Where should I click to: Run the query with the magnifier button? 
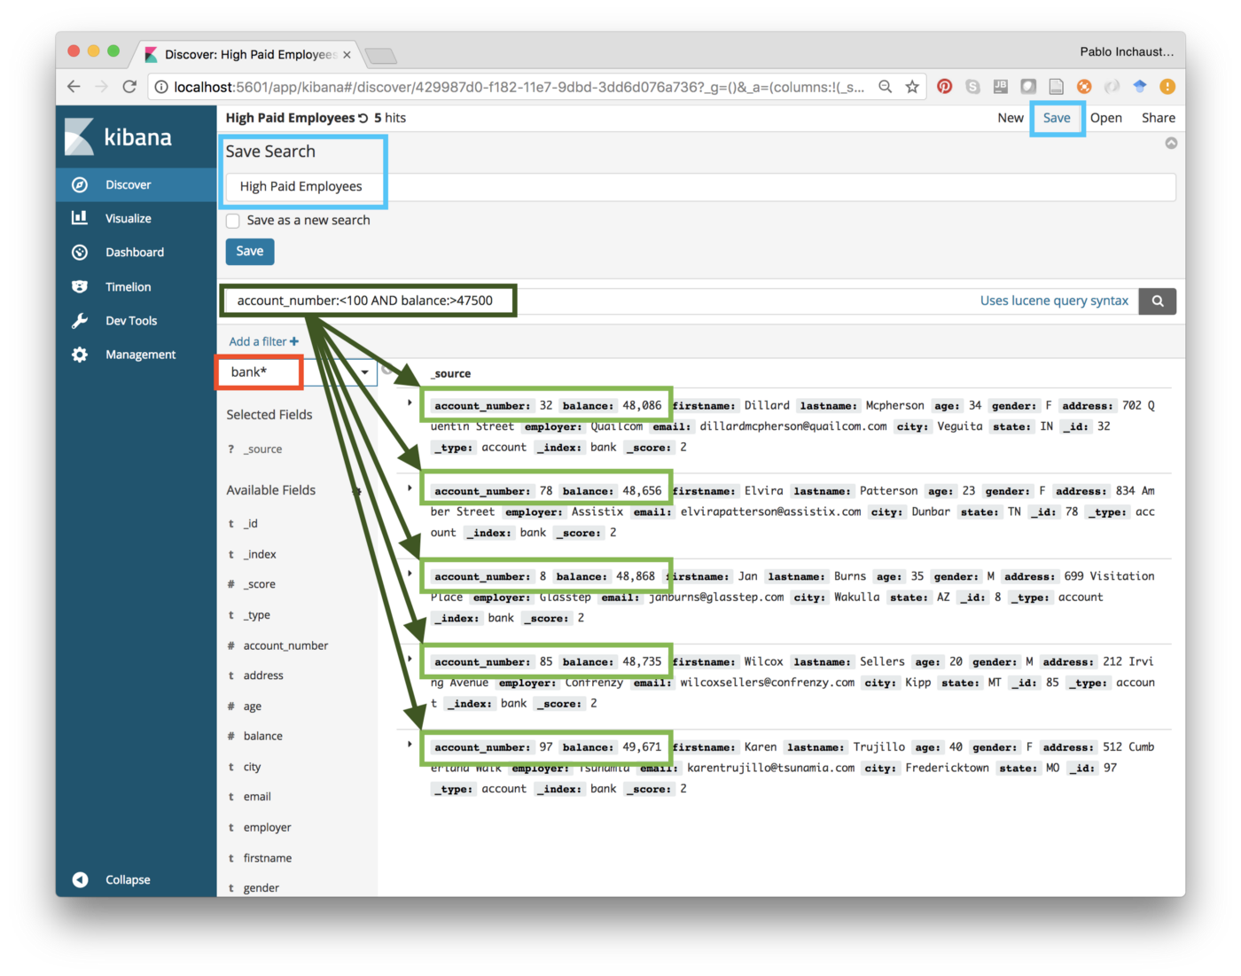[1158, 301]
